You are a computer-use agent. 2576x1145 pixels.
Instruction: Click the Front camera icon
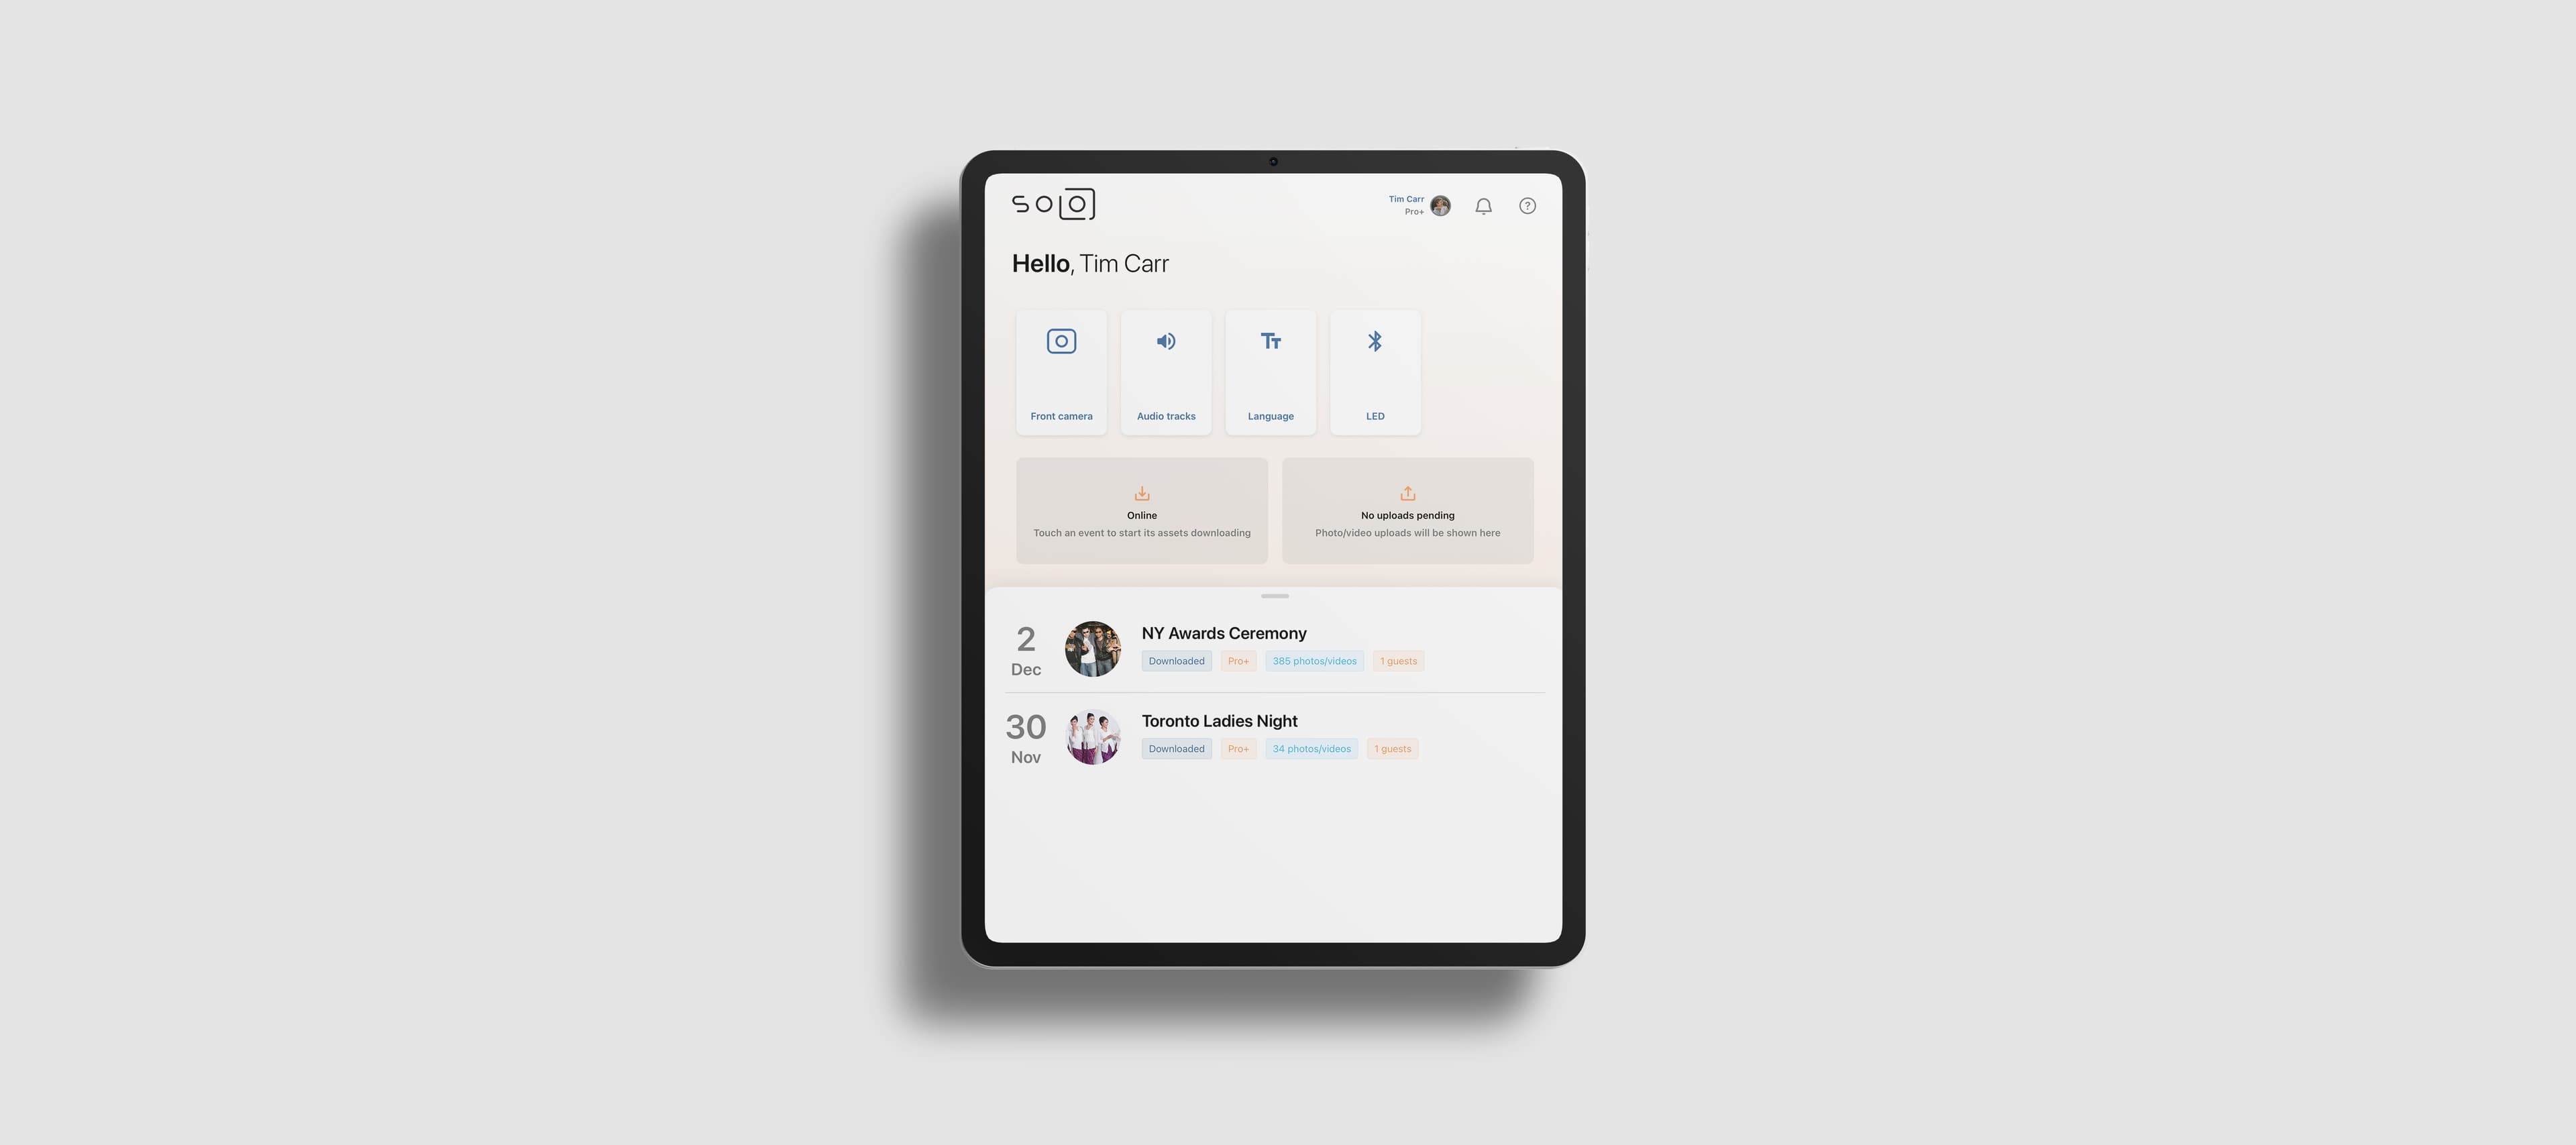click(x=1061, y=341)
